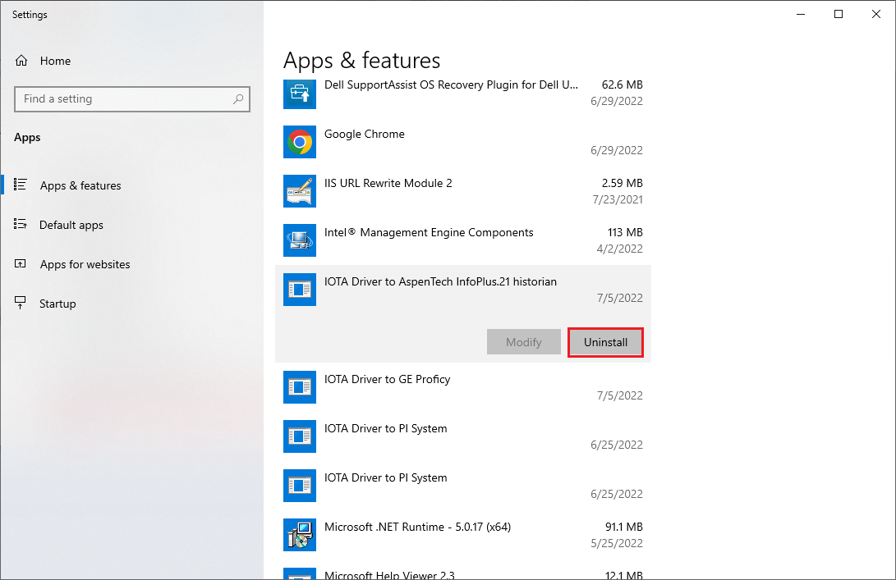896x580 pixels.
Task: Click the 4/2/2022 install date
Action: [x=620, y=249]
